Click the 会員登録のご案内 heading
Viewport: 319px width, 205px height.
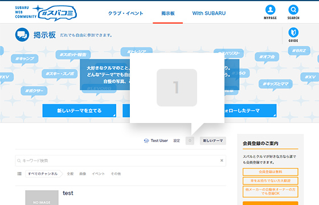pyautogui.click(x=260, y=143)
